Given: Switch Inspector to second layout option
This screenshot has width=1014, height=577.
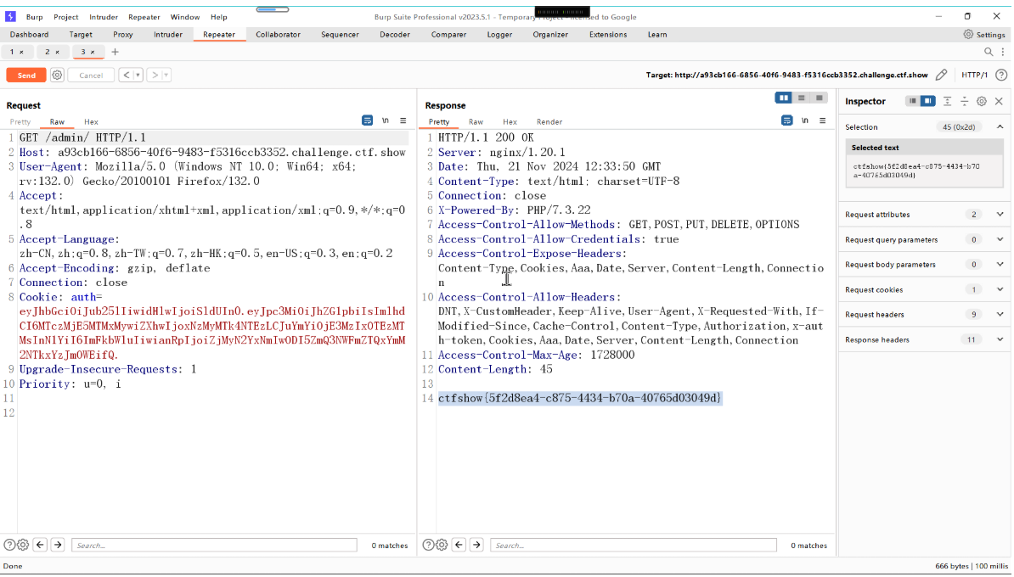Looking at the screenshot, I should (x=927, y=101).
